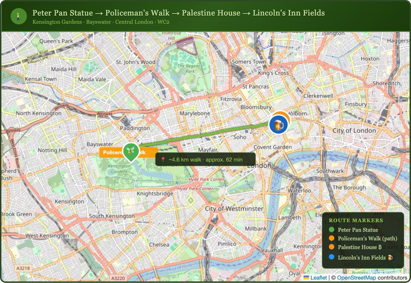Click the red pin in the walk distance tooltip
The image size is (411, 283).
tap(163, 159)
